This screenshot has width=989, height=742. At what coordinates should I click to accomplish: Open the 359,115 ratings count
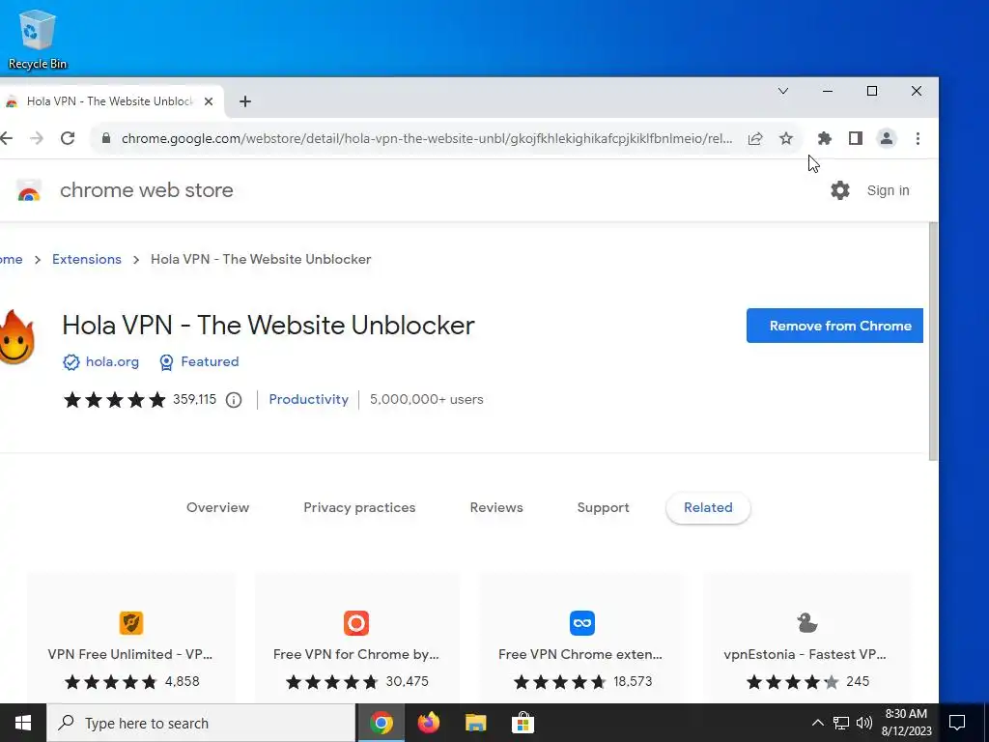[x=194, y=399]
